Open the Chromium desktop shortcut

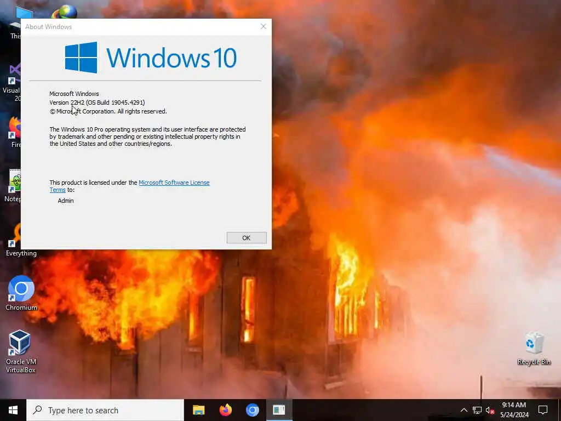click(21, 293)
